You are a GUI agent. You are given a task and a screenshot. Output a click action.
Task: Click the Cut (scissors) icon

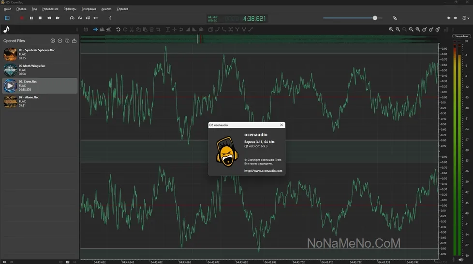tap(132, 29)
